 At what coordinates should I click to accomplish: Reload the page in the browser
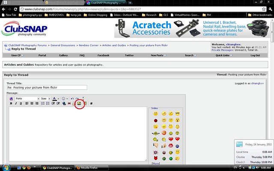coord(15,9)
